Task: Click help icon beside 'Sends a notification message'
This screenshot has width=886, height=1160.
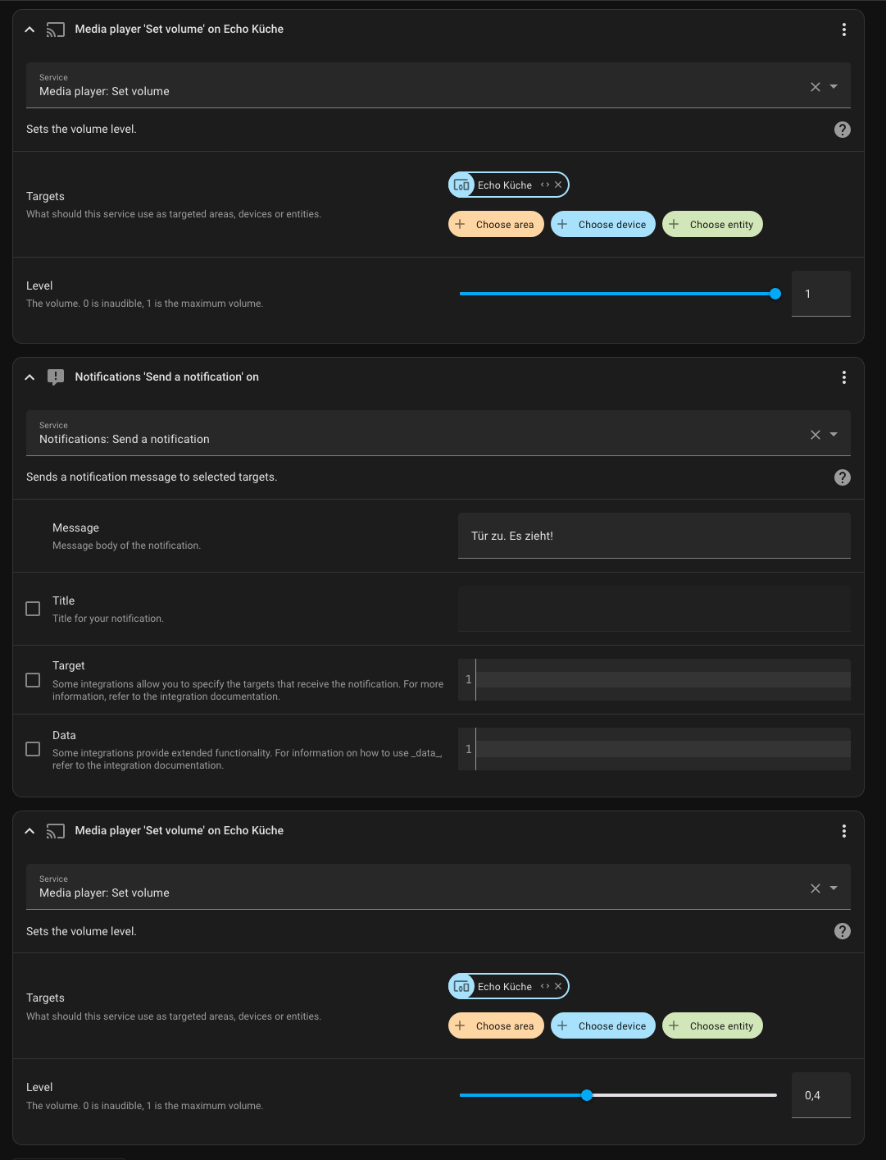Action: (842, 477)
